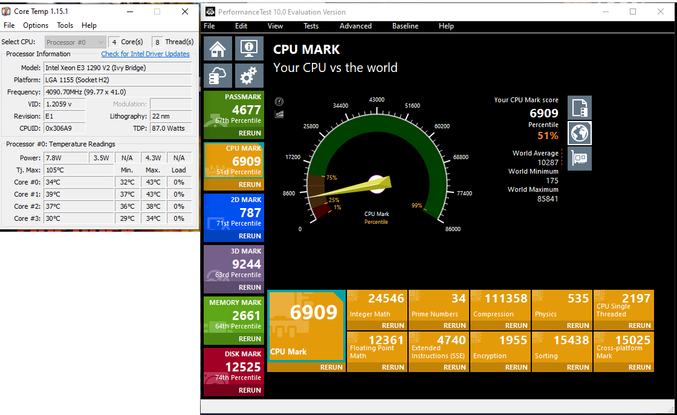The height and width of the screenshot is (415, 677).
Task: Rerun the PassMark overall test
Action: pyautogui.click(x=250, y=133)
